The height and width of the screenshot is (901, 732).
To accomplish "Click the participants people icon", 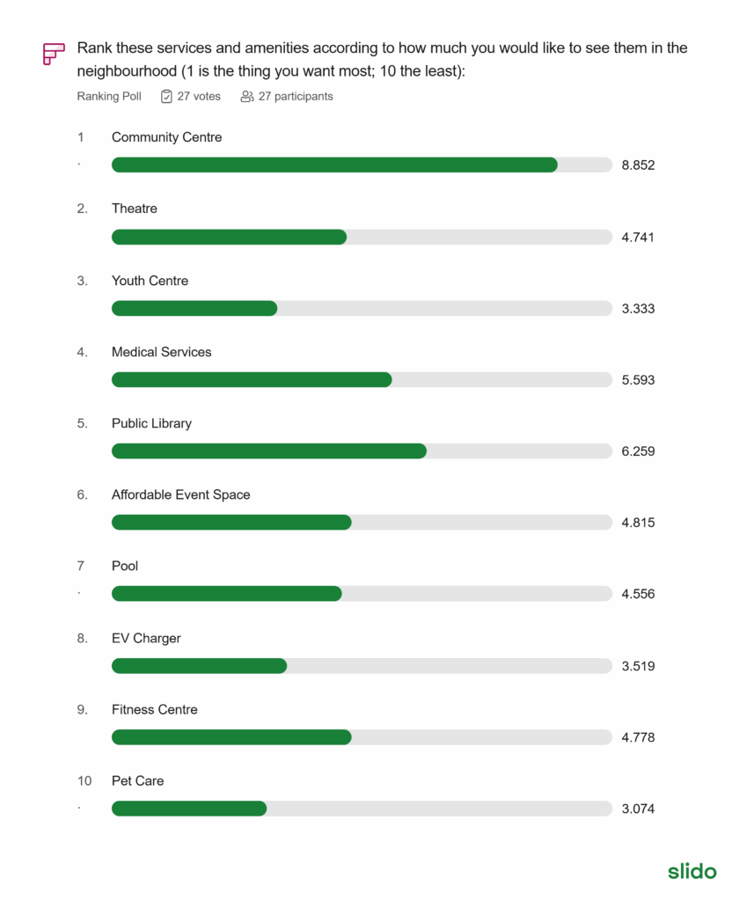I will tap(247, 97).
